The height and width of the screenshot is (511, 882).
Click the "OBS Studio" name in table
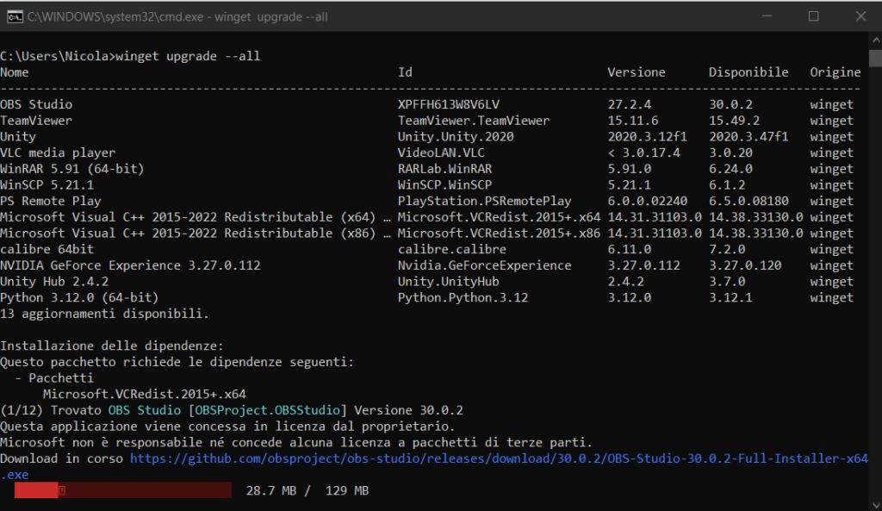[x=36, y=104]
